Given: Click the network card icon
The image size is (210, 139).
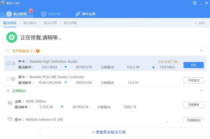Looking at the screenshot, I should click(x=13, y=79).
